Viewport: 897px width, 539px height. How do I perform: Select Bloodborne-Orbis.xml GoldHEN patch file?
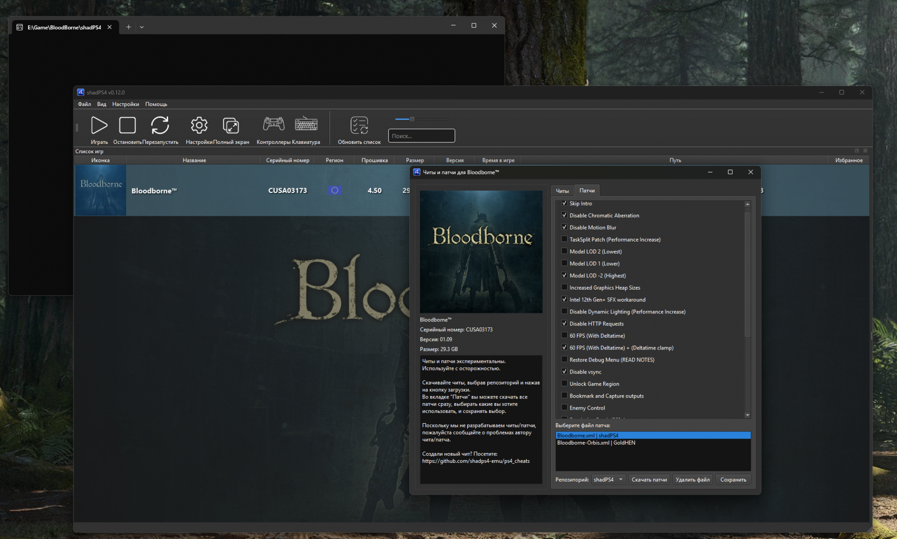point(596,443)
